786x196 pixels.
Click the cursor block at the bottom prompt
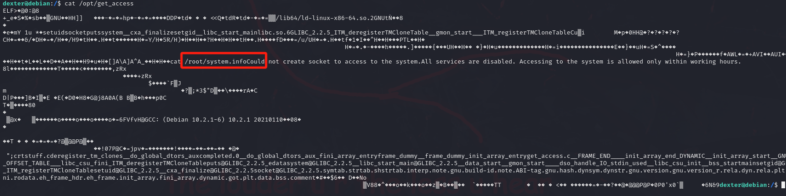tap(783, 185)
